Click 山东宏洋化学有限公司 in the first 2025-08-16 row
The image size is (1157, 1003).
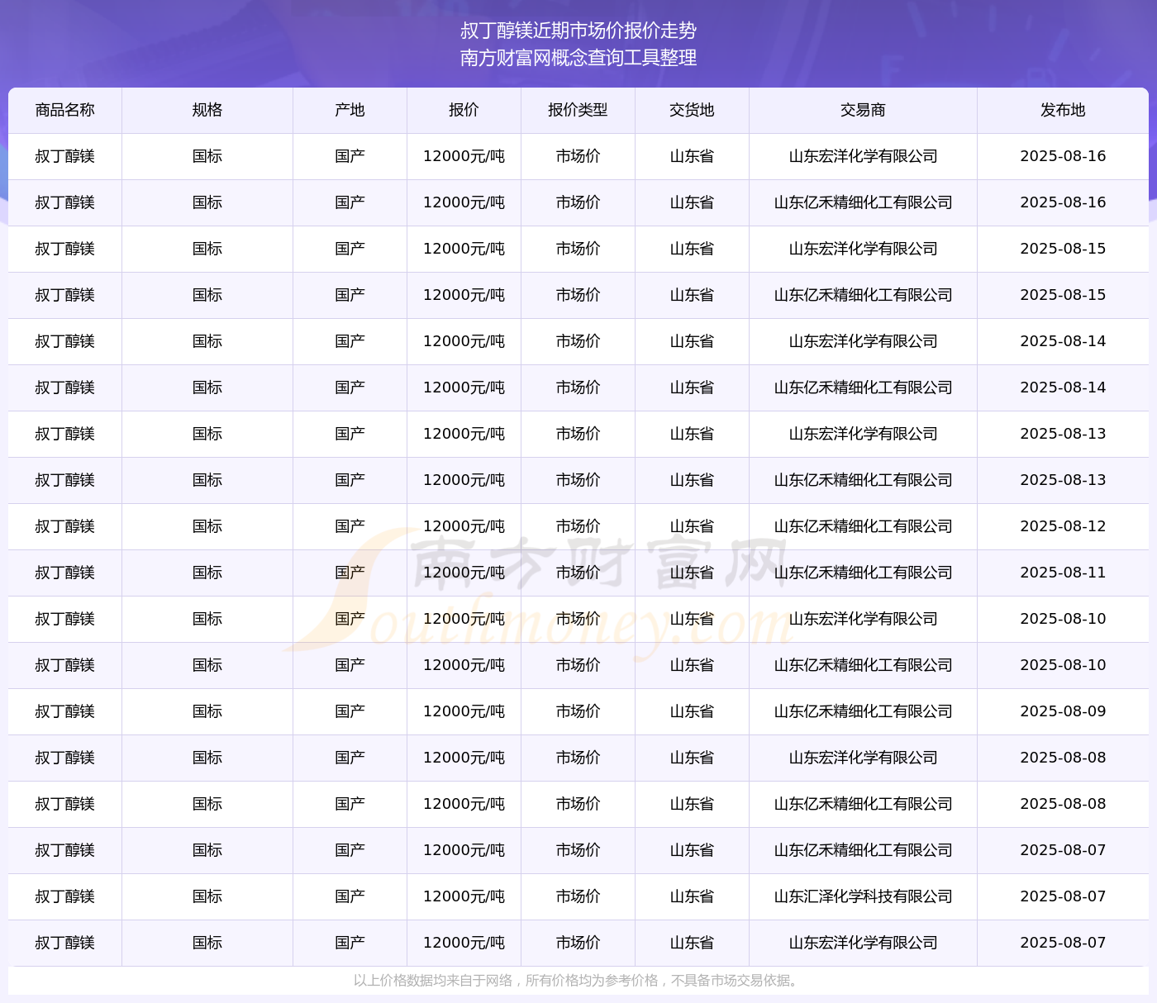(x=863, y=156)
